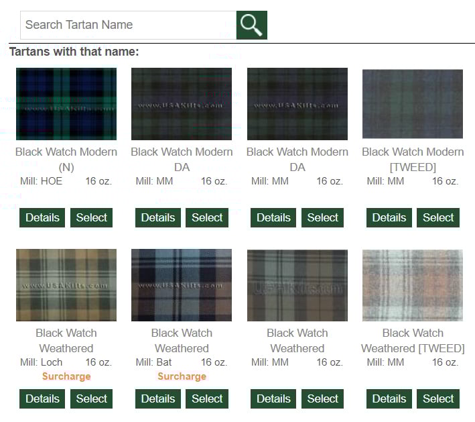Viewport: 475px width, 422px height.
Task: Show Details for Black Watch Modern [TWEED]
Action: (389, 217)
